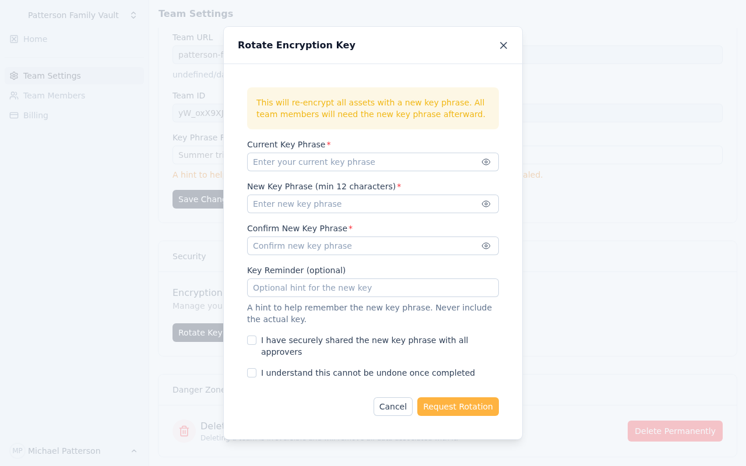
Task: Click the Request Rotation button
Action: point(458,407)
